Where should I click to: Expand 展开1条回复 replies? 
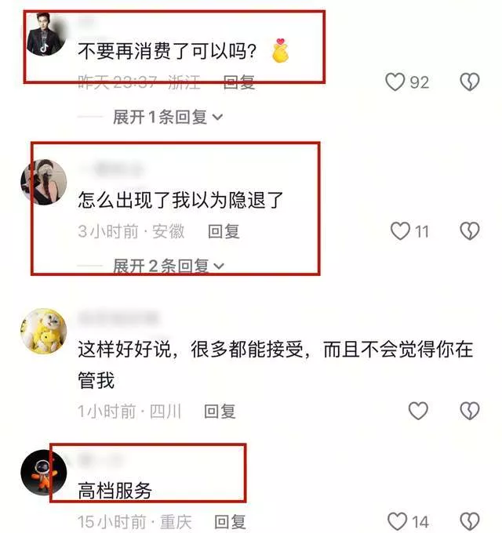[168, 118]
